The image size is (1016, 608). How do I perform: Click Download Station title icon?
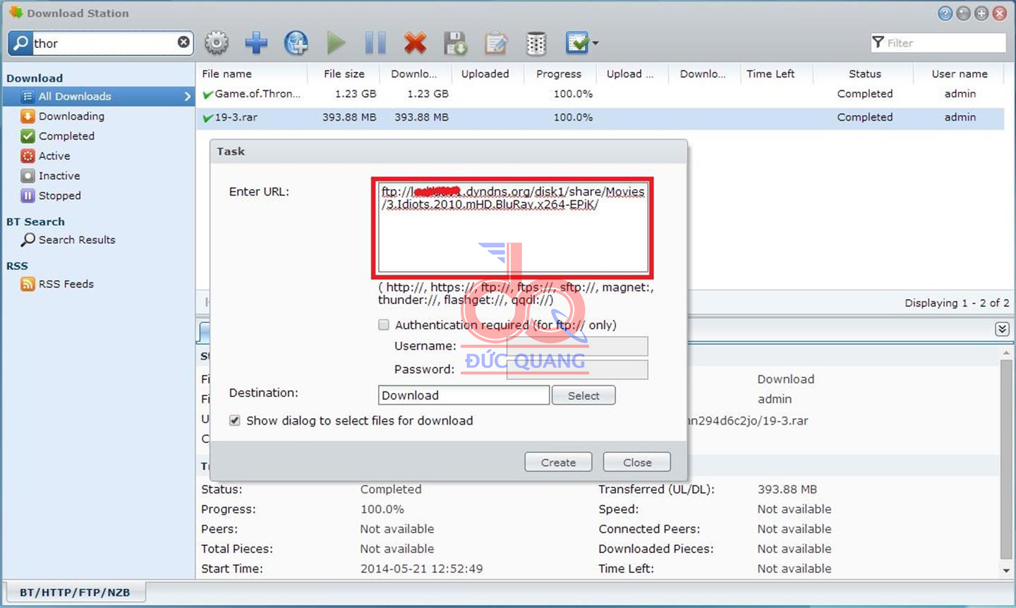tap(16, 12)
